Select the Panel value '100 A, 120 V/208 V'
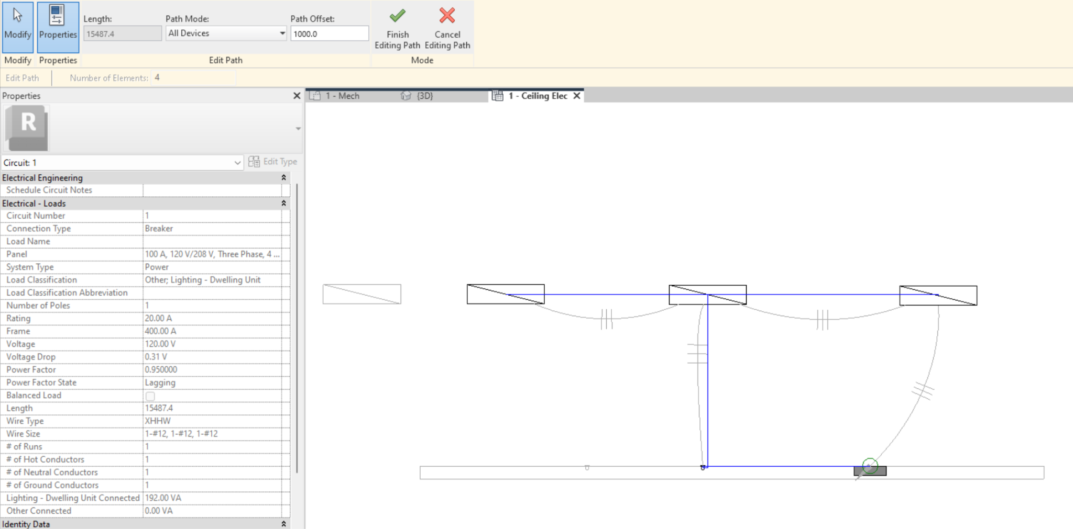1073x529 pixels. pos(212,254)
